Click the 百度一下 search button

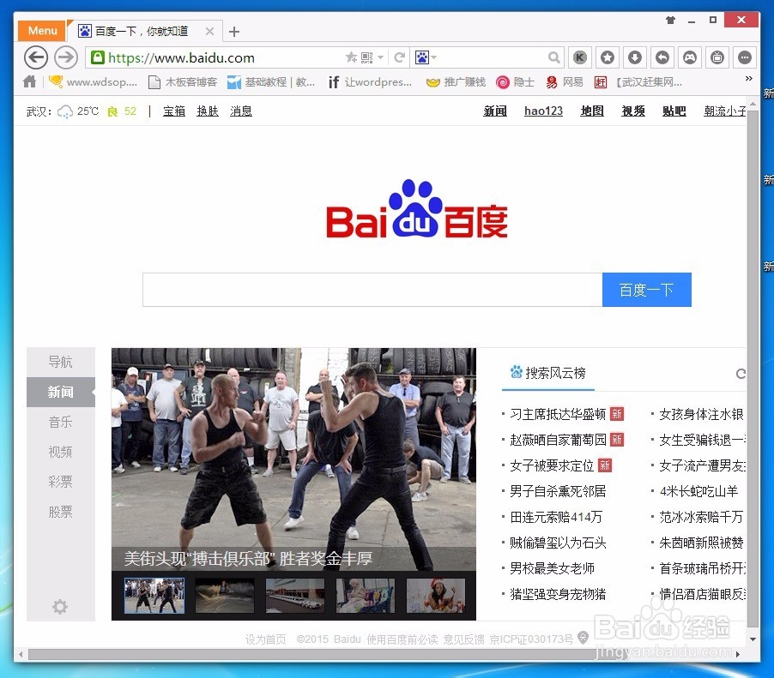(647, 290)
